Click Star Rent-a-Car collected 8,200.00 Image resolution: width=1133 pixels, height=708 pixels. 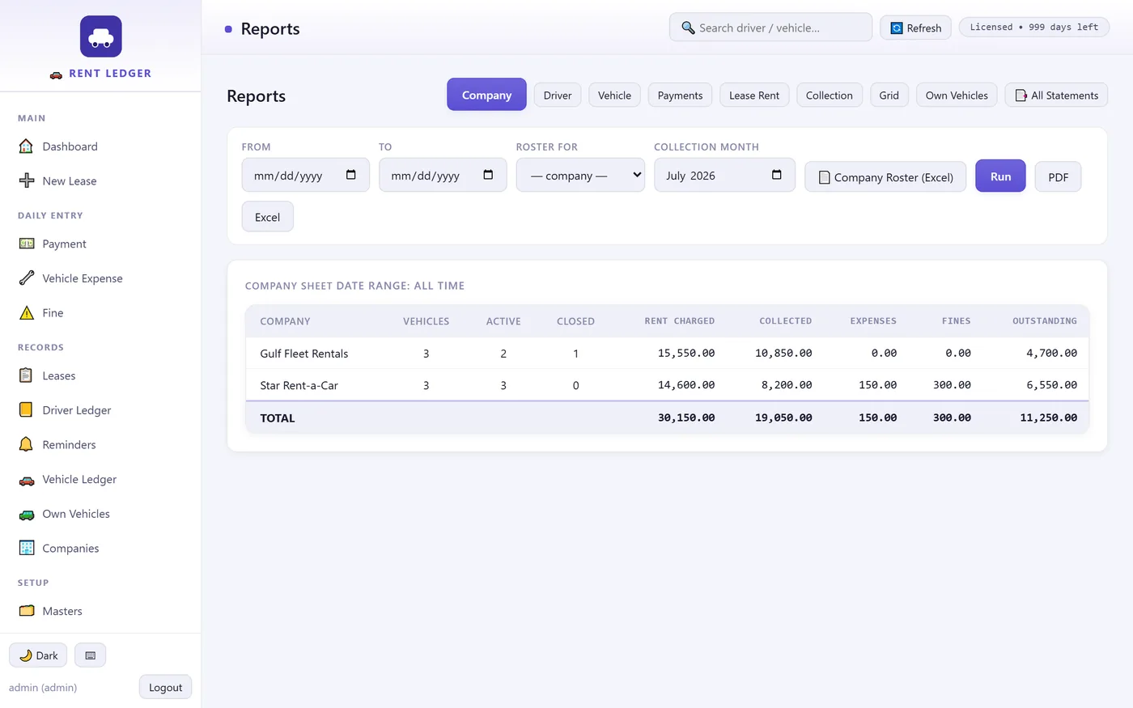coord(787,385)
